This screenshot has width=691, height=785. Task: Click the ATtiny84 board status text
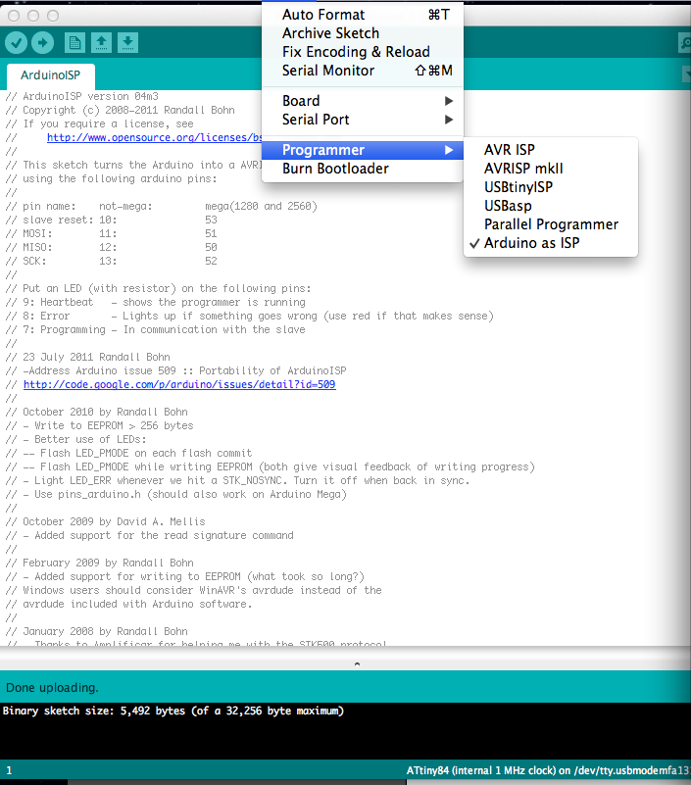[x=548, y=770]
